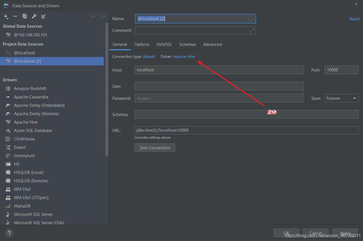Click the Add data source plus icon
363x241 pixels.
(6, 16)
